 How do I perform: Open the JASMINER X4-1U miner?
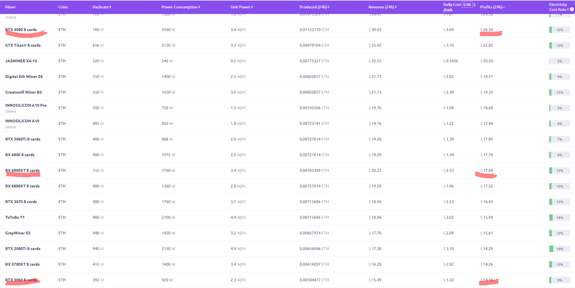point(21,61)
